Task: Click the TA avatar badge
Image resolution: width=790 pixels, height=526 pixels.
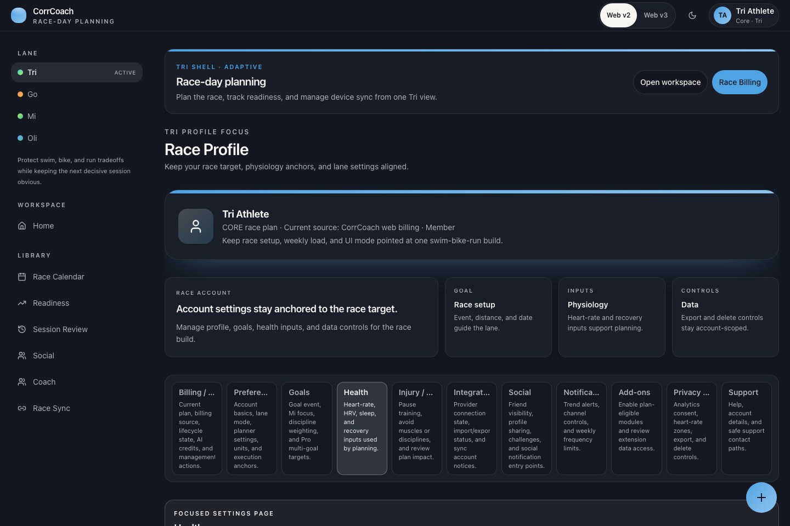Action: [x=723, y=15]
